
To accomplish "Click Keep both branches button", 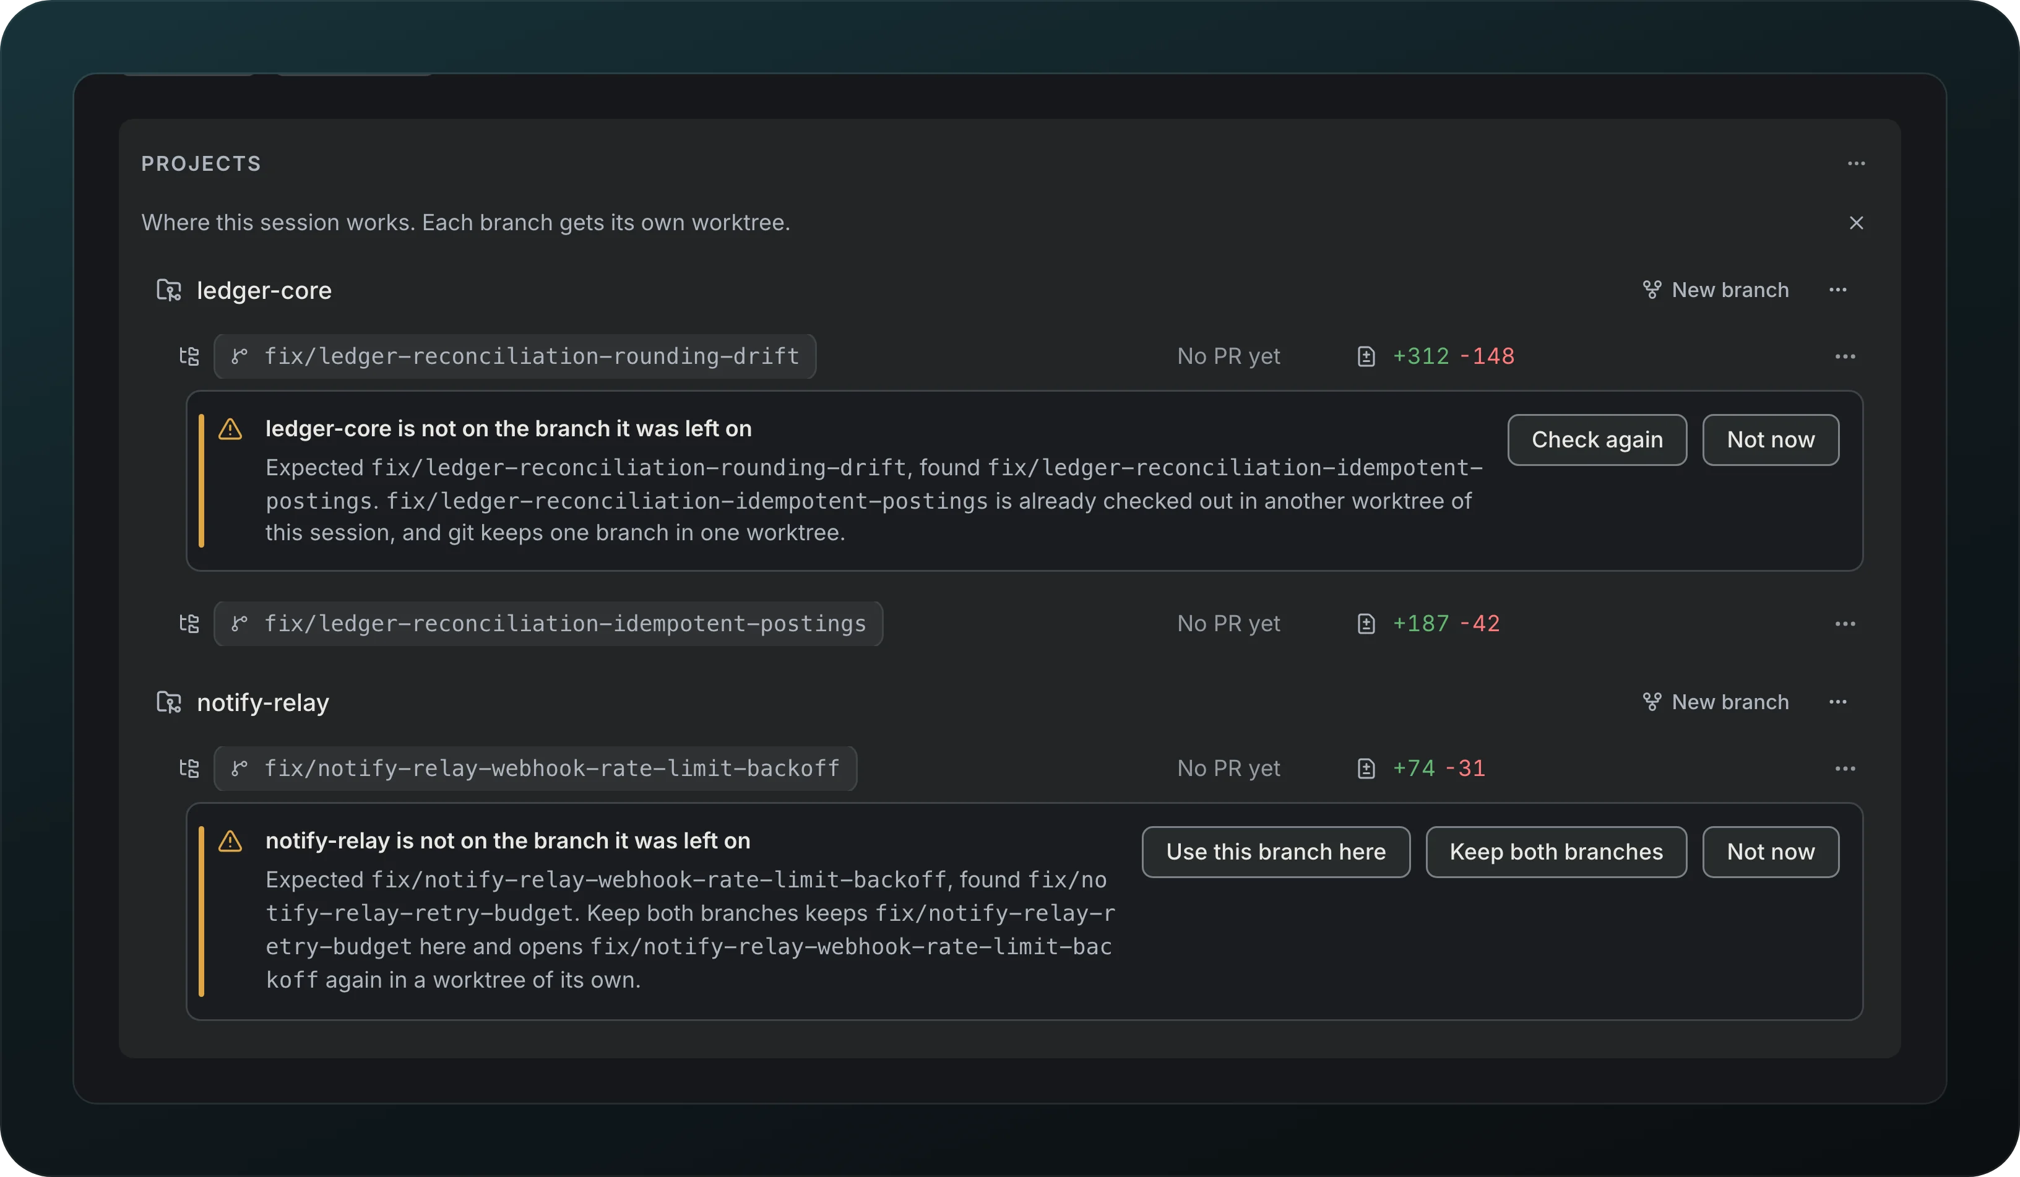I will [1556, 851].
